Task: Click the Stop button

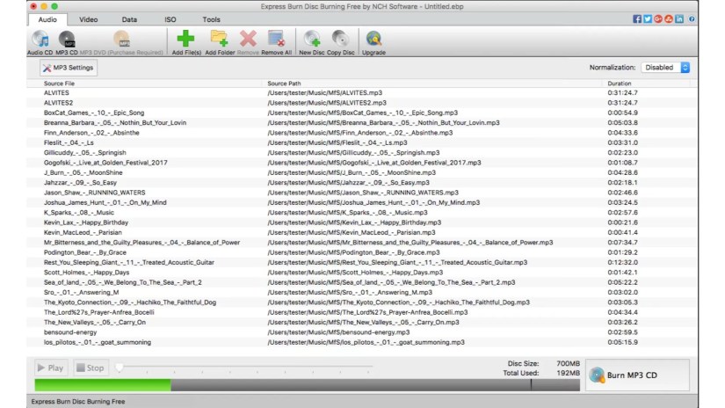Action: point(91,368)
